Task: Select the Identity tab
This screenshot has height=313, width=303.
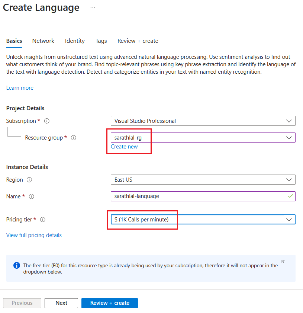Action: pos(74,41)
